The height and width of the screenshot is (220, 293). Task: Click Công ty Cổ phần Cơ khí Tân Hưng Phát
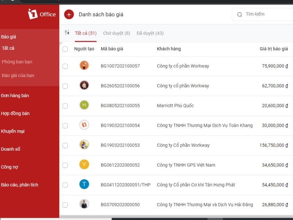pos(196,185)
